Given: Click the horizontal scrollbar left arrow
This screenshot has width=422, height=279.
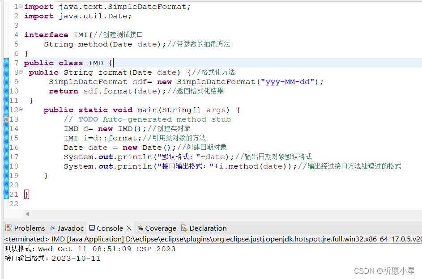Looking at the screenshot, I should point(27,214).
